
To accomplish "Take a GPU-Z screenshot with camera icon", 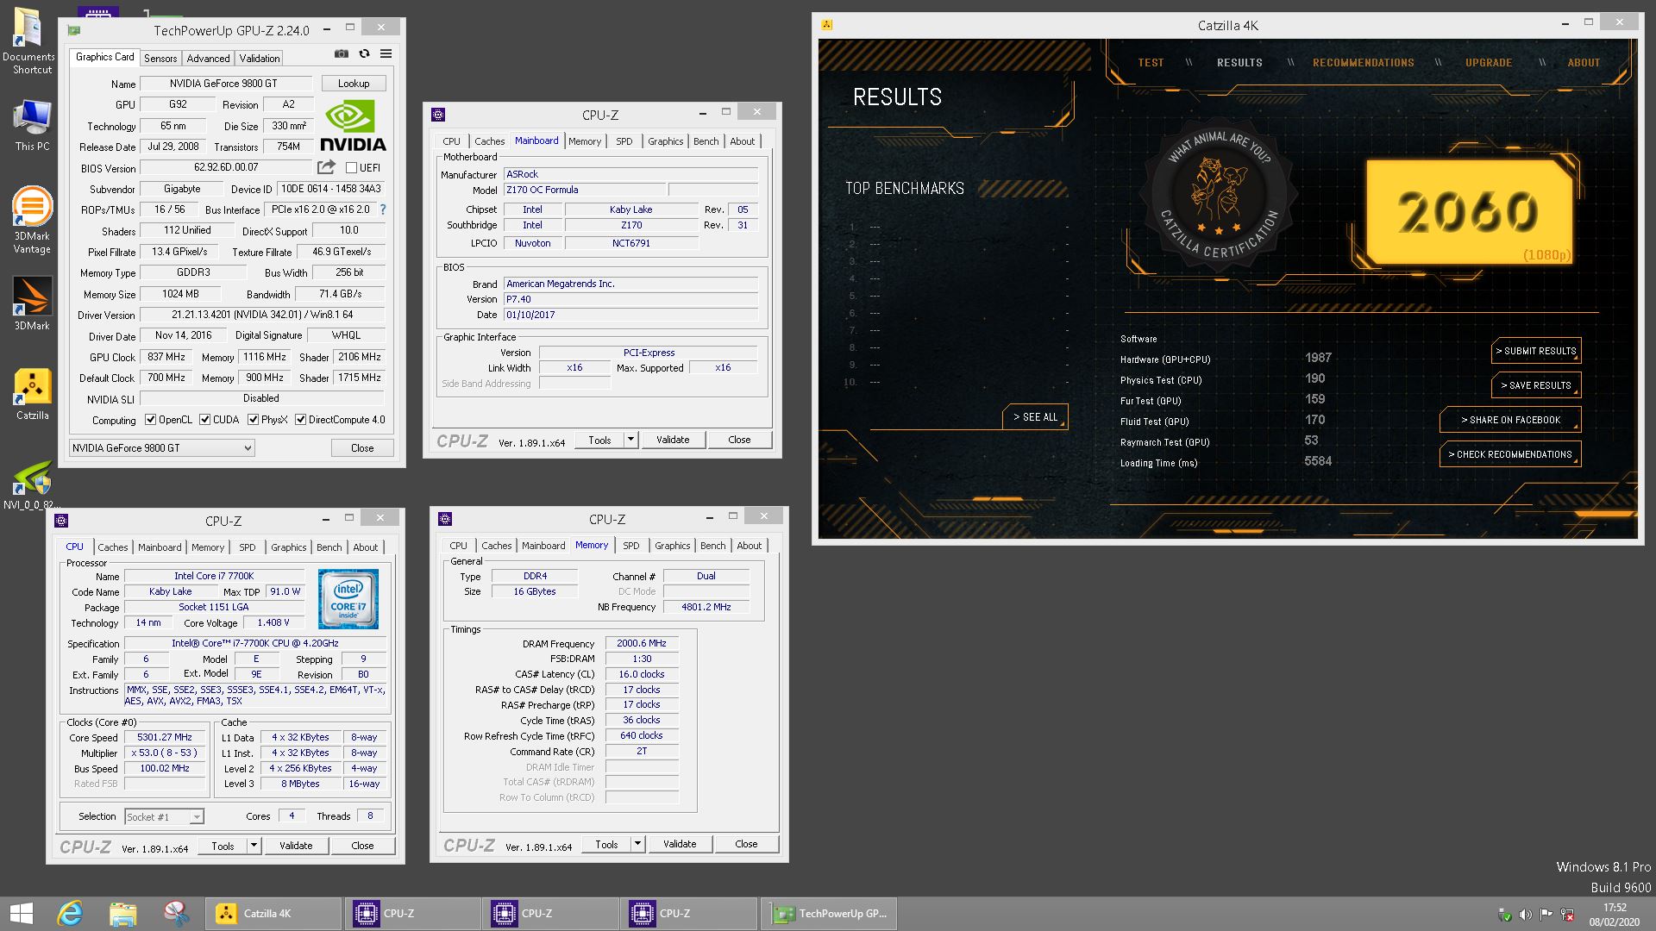I will tap(342, 53).
